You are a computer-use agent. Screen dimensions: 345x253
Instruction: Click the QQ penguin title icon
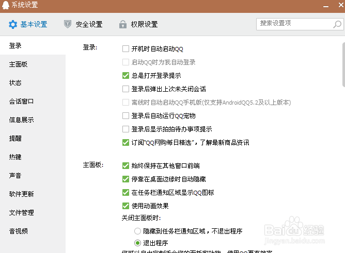point(6,5)
